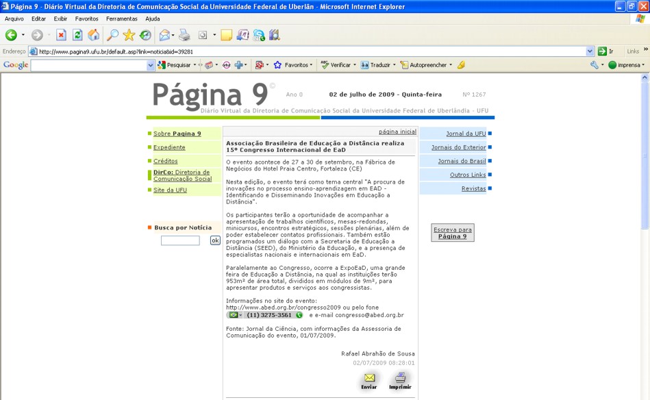Open Favorites with the yellow star icon
650x400 pixels.
coord(129,35)
